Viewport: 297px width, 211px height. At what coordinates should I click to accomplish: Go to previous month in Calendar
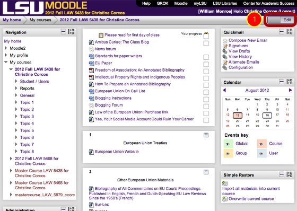coord(224,90)
